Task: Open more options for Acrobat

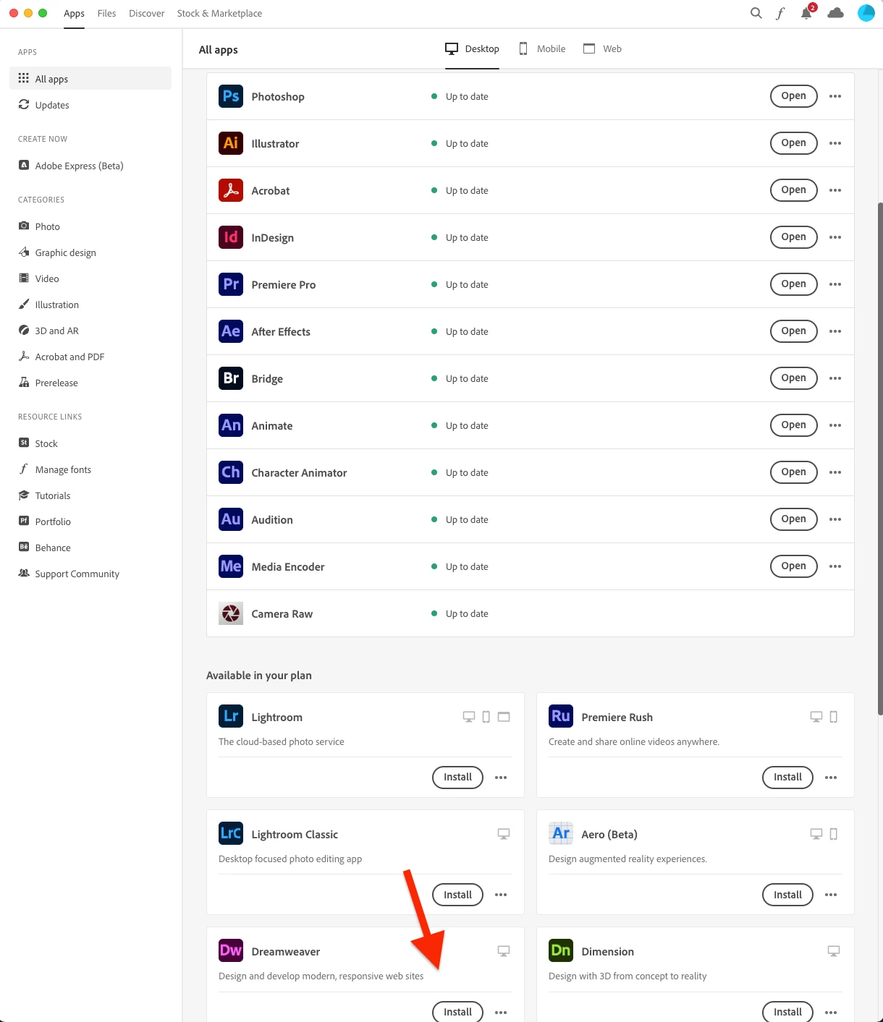Action: tap(835, 190)
